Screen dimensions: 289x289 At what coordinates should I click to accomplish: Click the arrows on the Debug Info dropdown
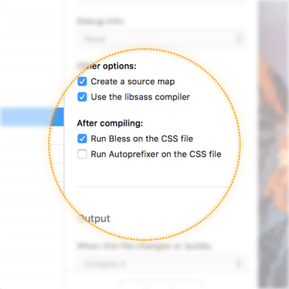pos(239,39)
